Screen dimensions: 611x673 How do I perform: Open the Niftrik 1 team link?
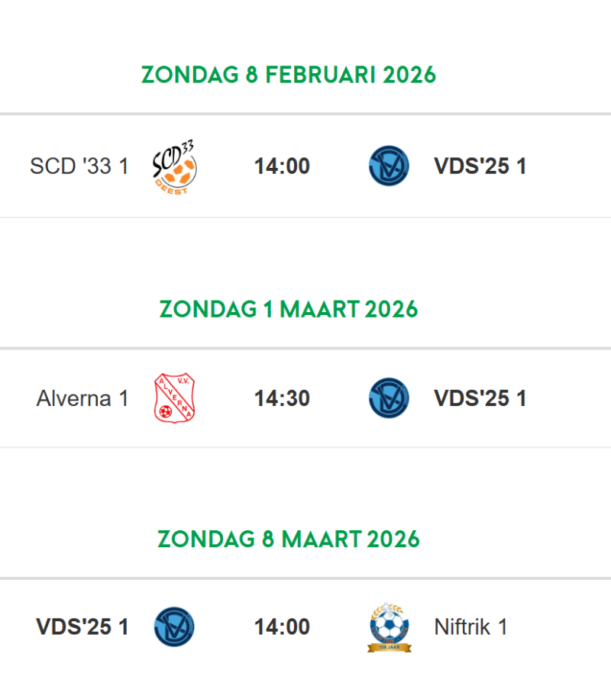coord(470,627)
